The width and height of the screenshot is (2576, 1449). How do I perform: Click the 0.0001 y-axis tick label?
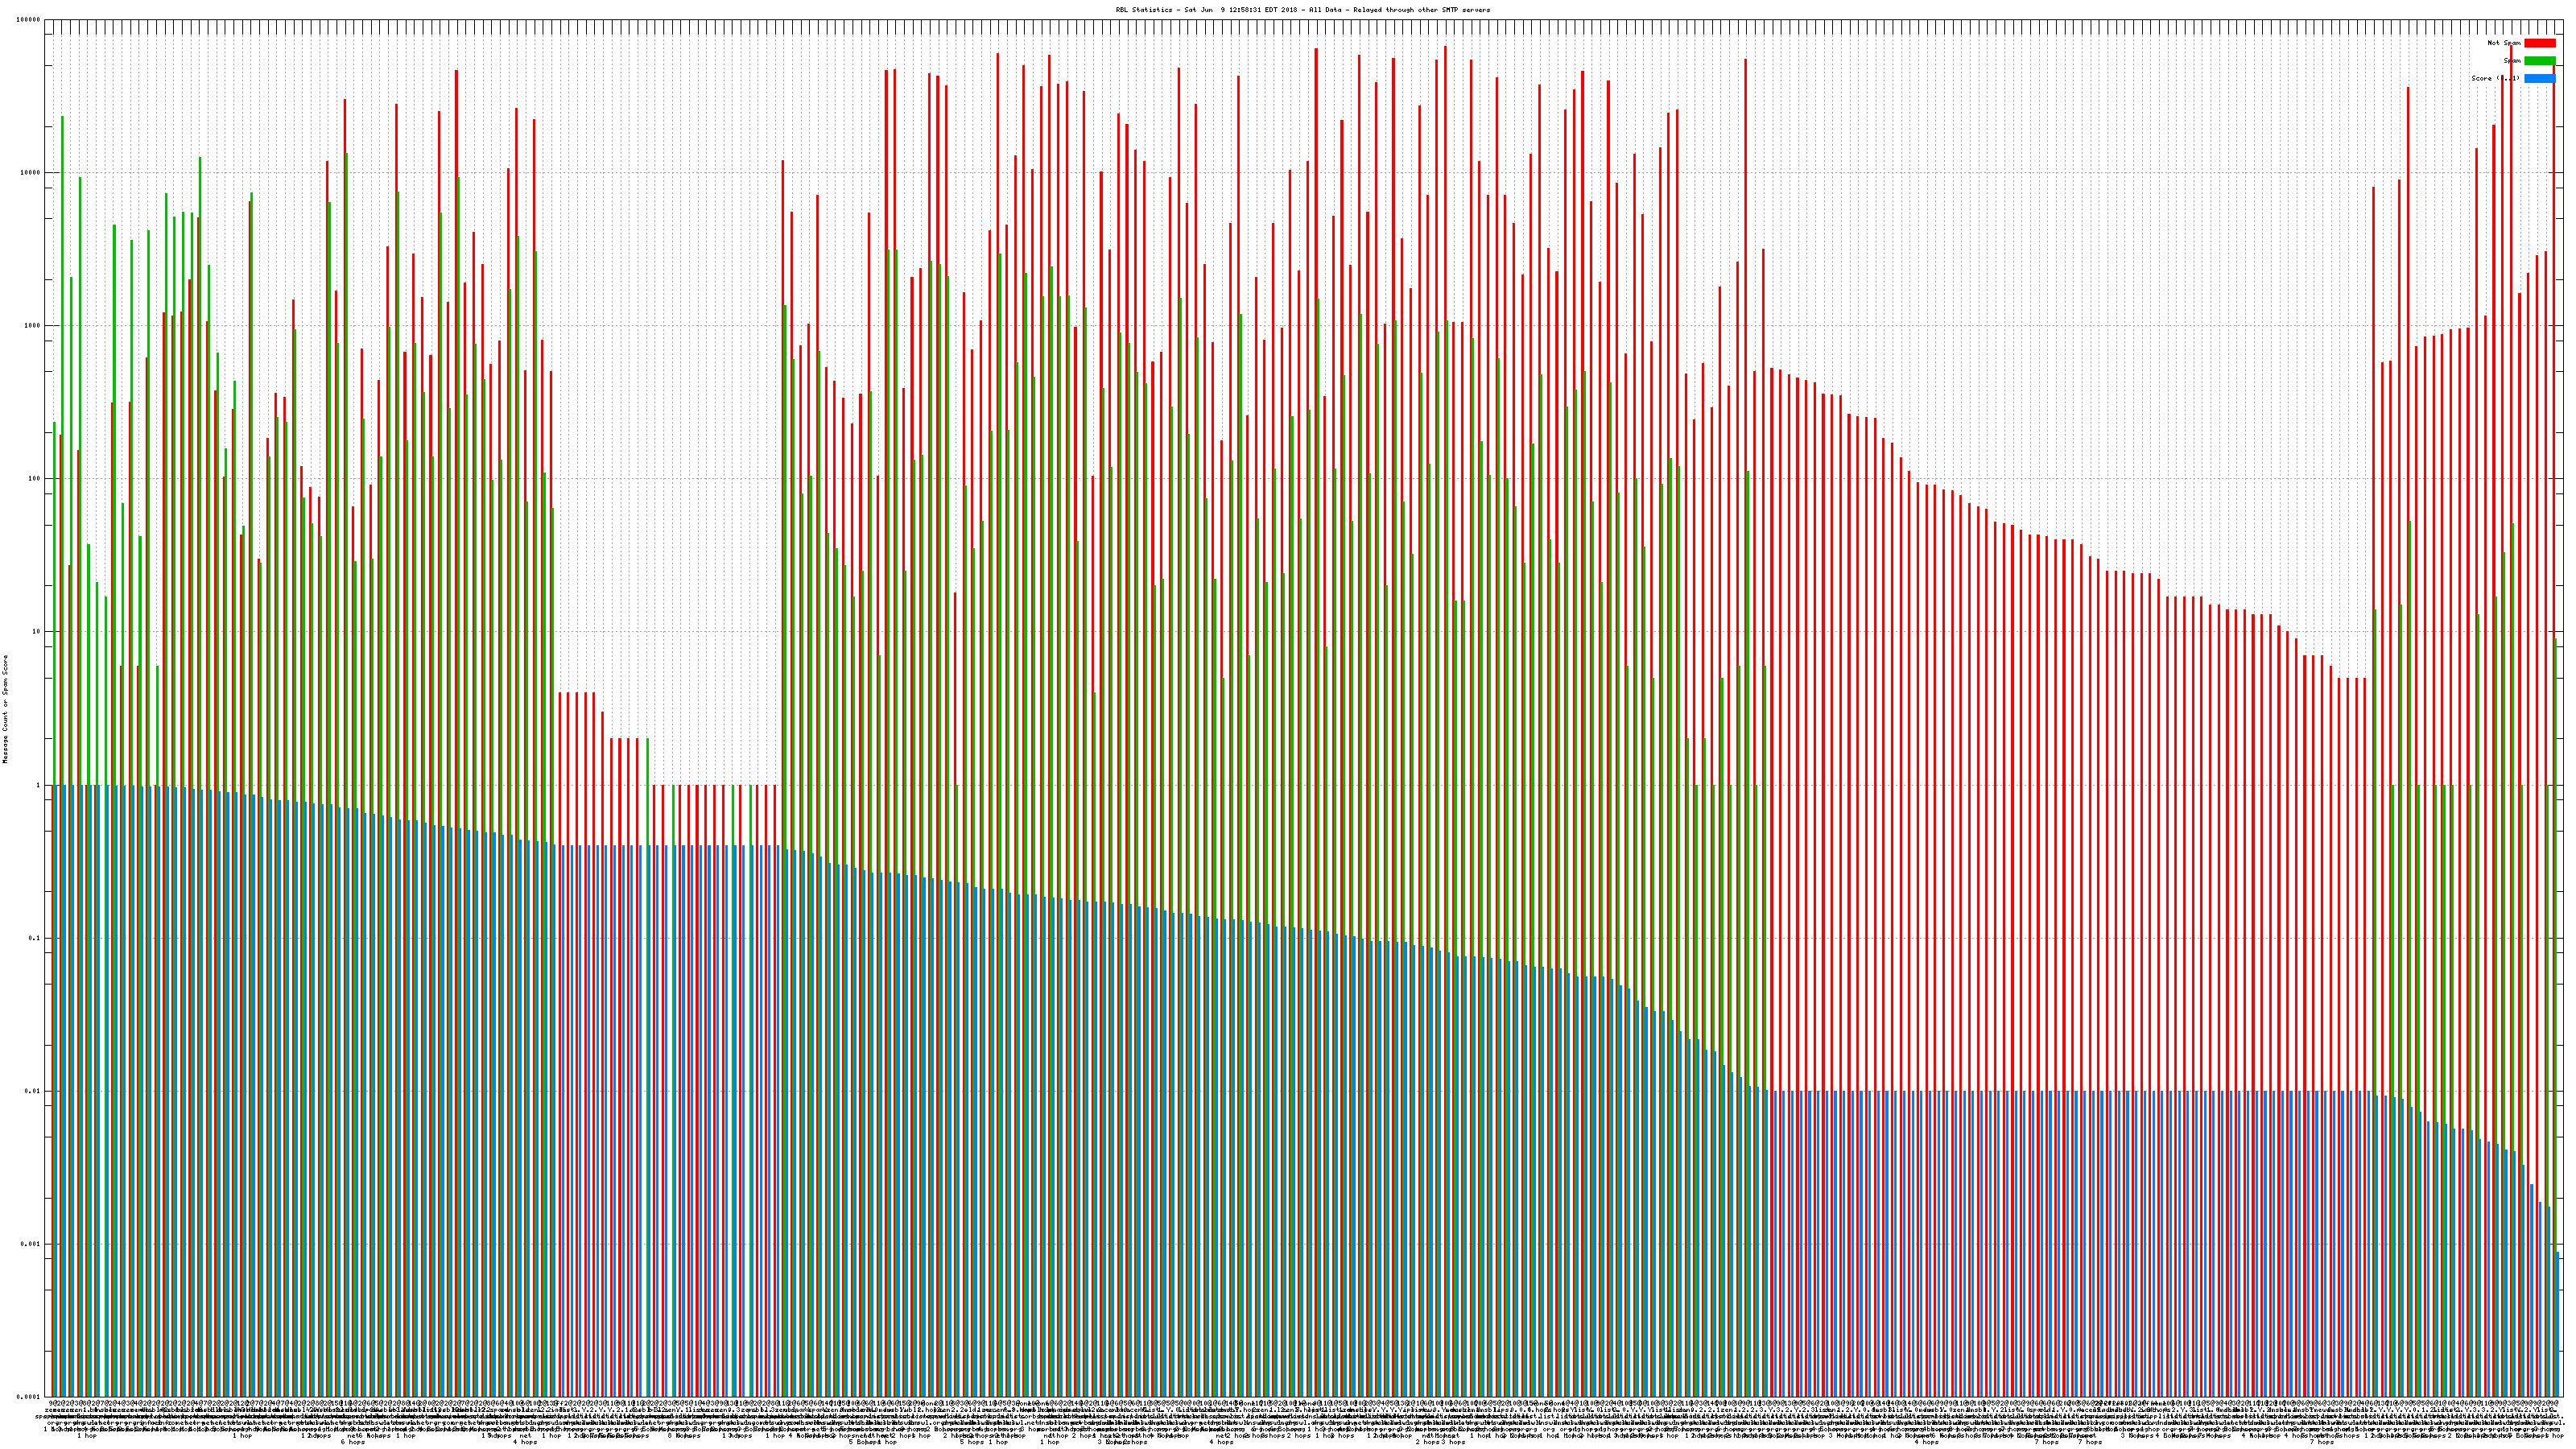point(29,1397)
